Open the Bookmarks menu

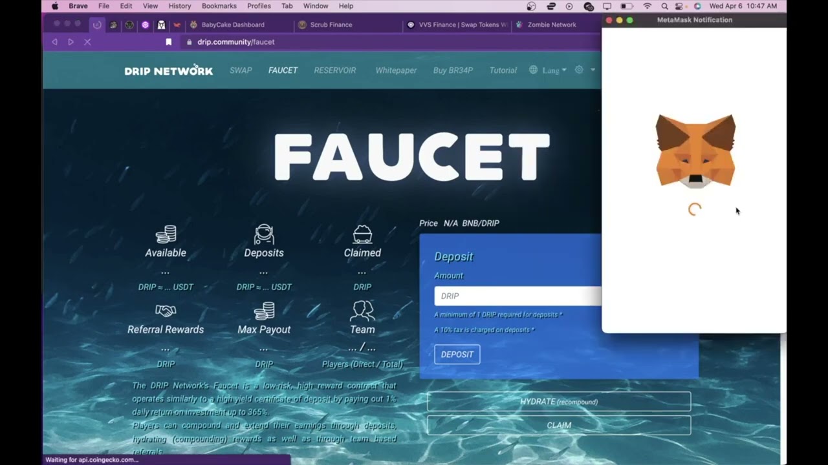click(219, 6)
